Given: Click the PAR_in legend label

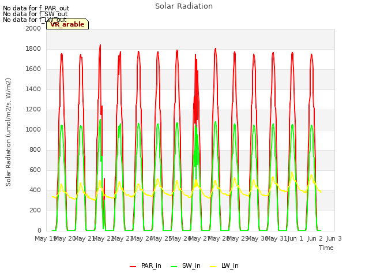Looking at the screenshot, I should [x=151, y=265].
